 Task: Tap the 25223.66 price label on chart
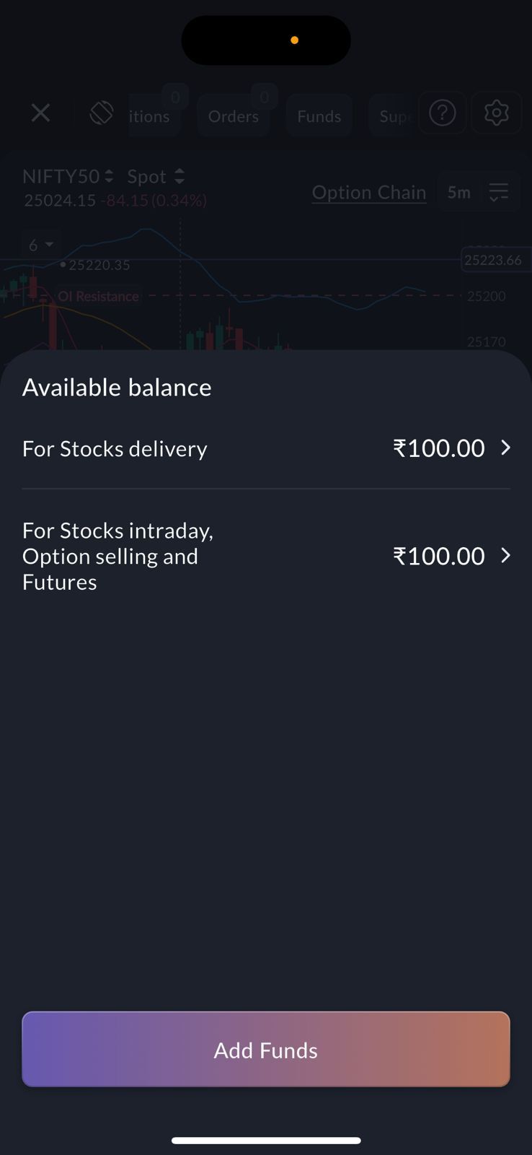[494, 260]
